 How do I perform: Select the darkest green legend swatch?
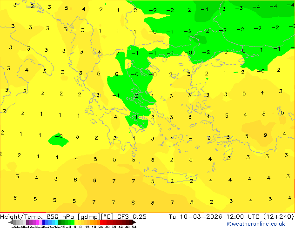60,222
